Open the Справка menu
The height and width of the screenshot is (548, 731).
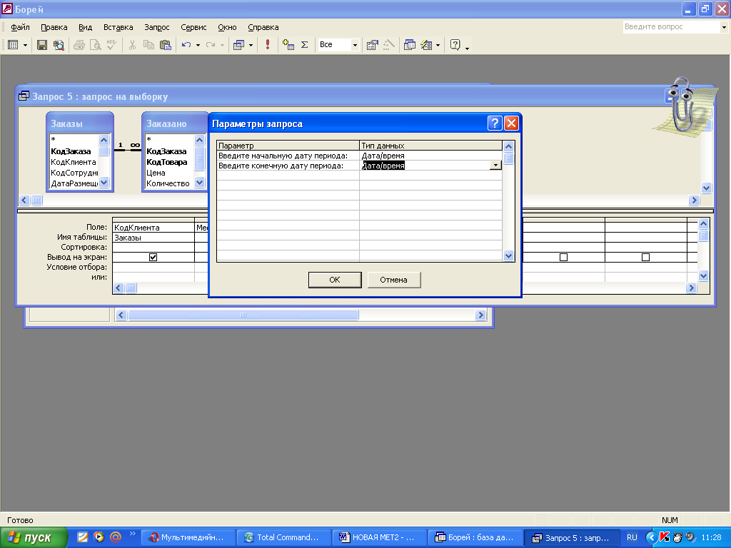point(263,27)
